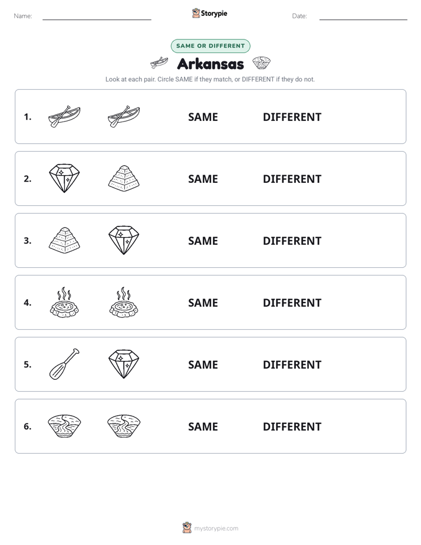Click the diamond gem icon in row 2
The height and width of the screenshot is (545, 421).
[x=64, y=178]
